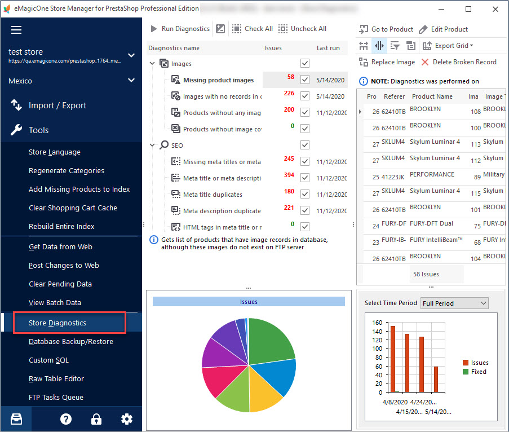Open Regenerate Categories menu item
The width and height of the screenshot is (509, 432).
point(67,170)
